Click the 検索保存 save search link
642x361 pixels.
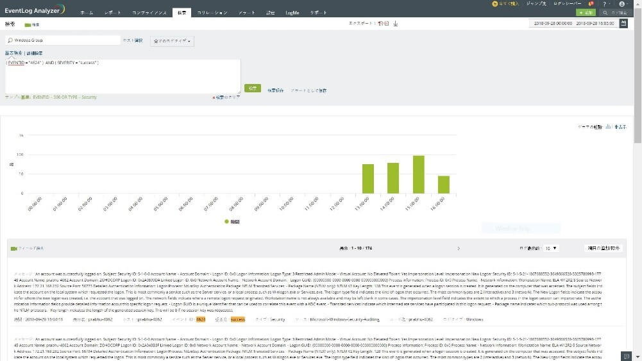click(276, 90)
